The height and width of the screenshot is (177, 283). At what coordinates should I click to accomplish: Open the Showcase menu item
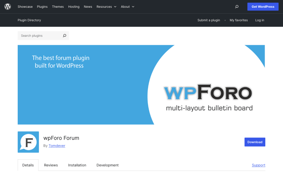click(25, 7)
